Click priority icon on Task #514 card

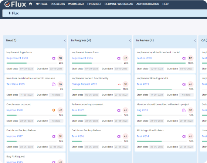[x=184, y=136]
